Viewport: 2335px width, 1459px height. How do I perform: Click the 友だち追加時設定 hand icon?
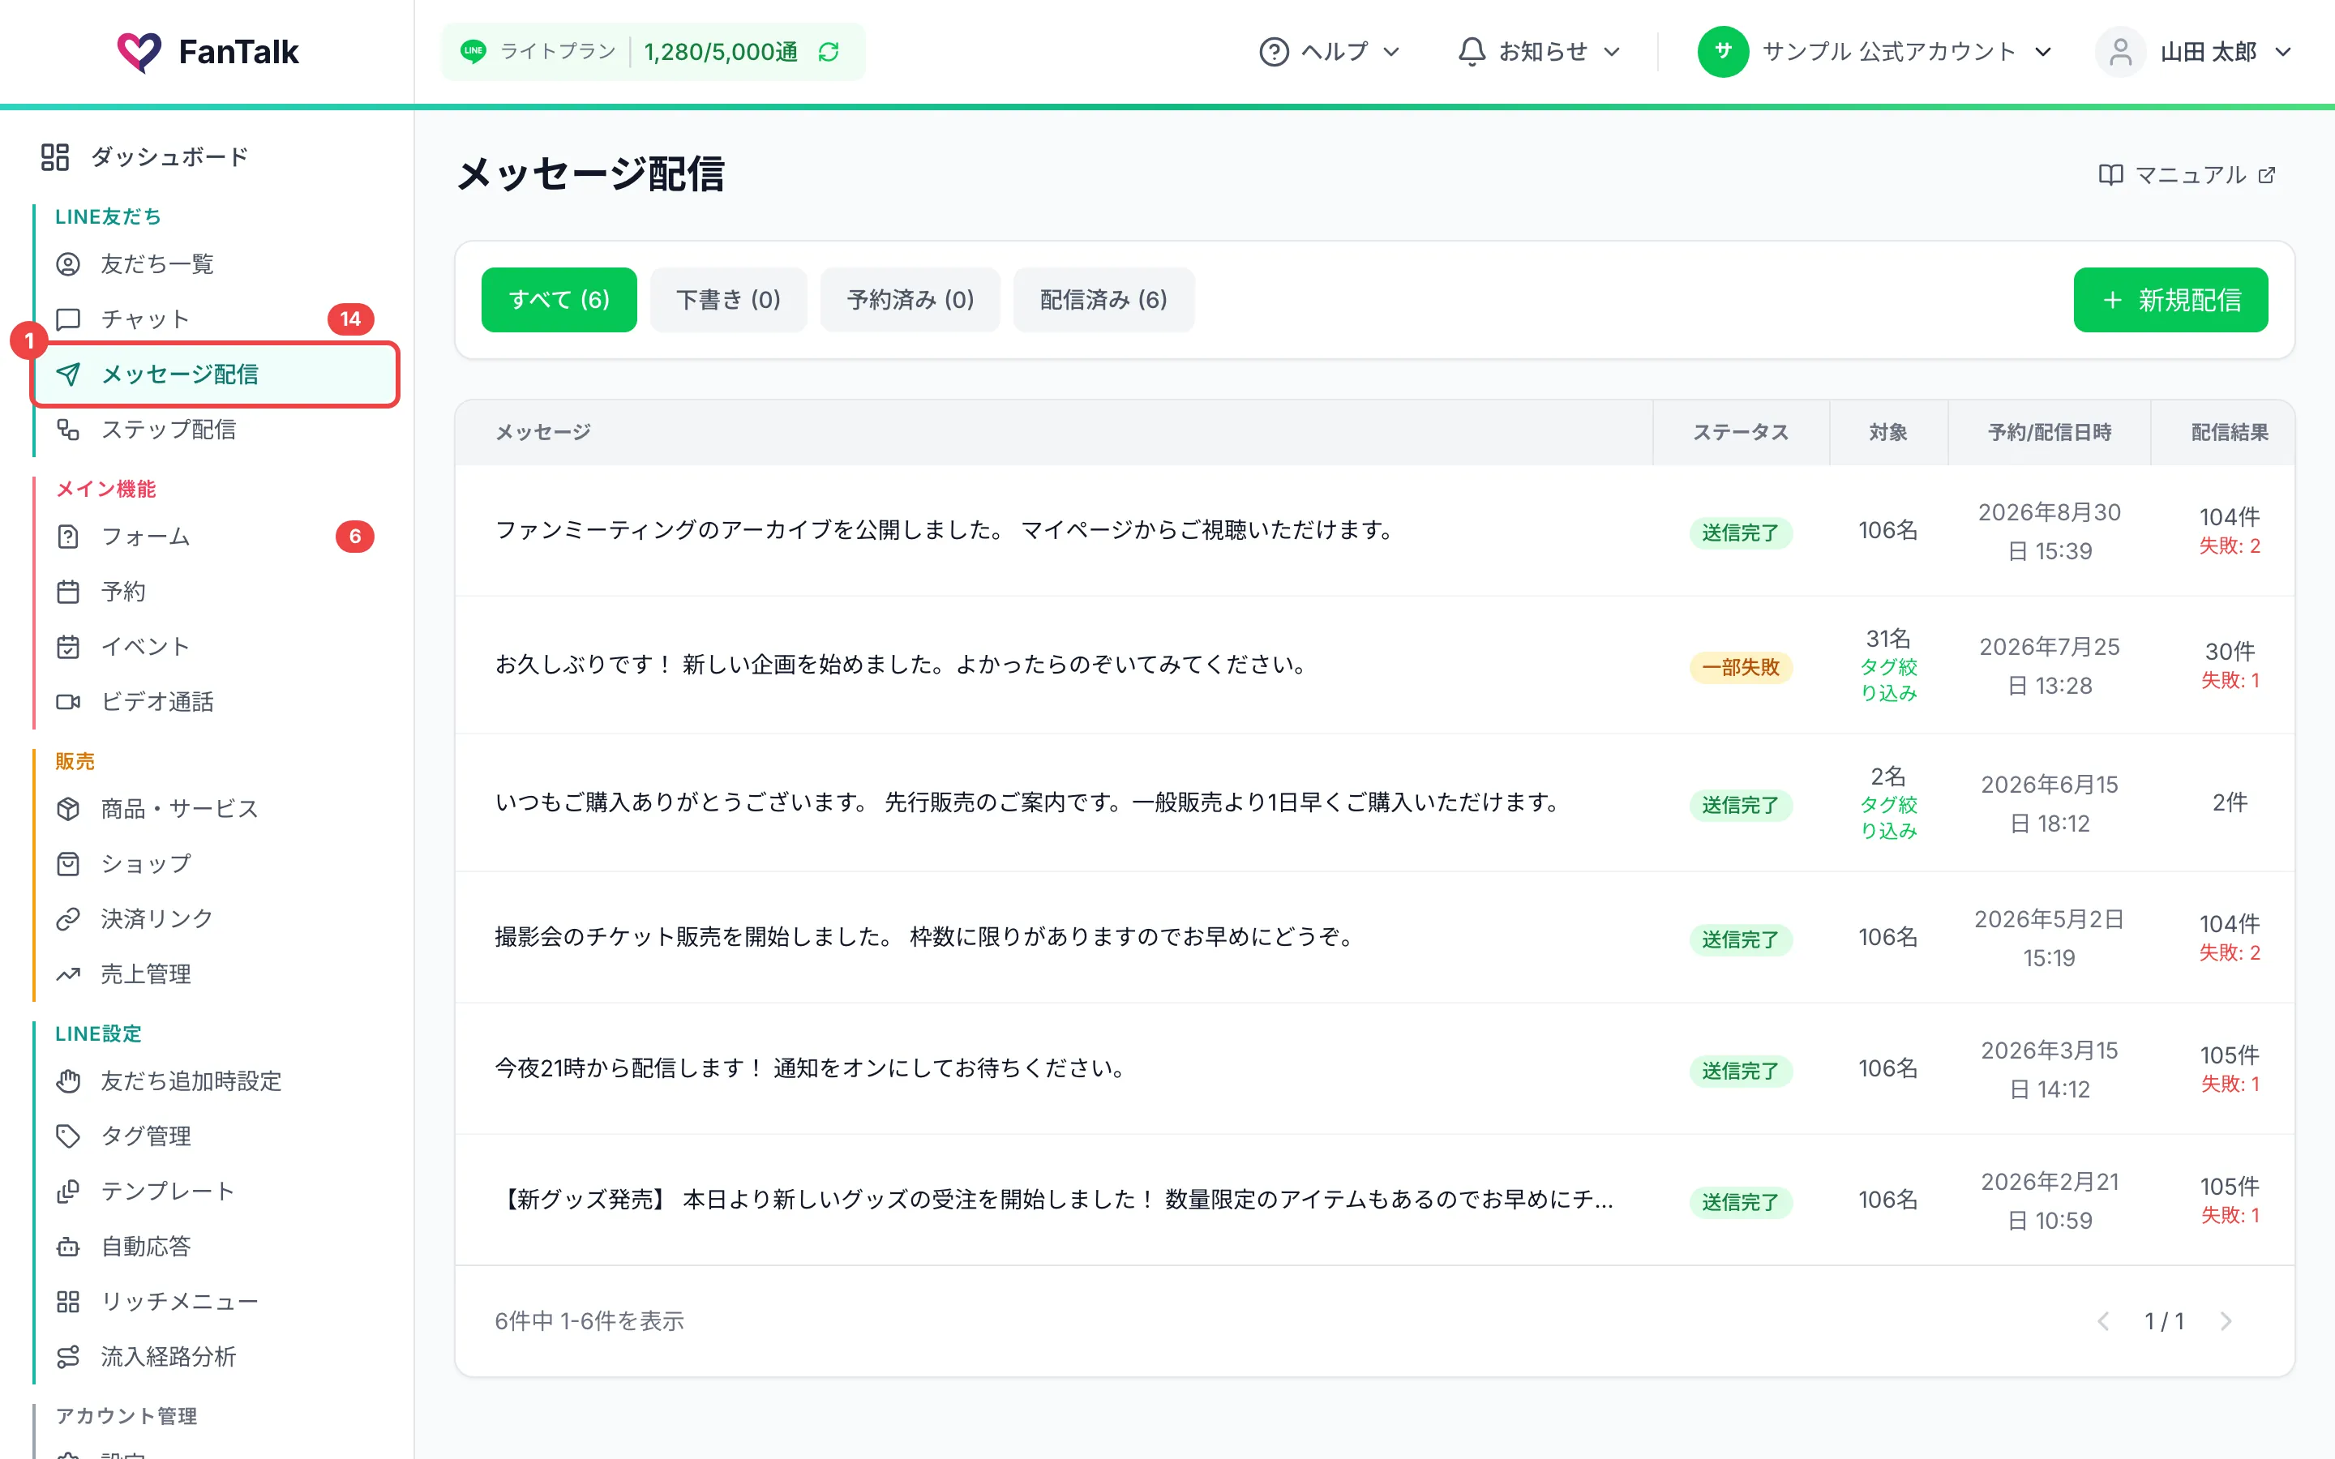click(x=68, y=1080)
